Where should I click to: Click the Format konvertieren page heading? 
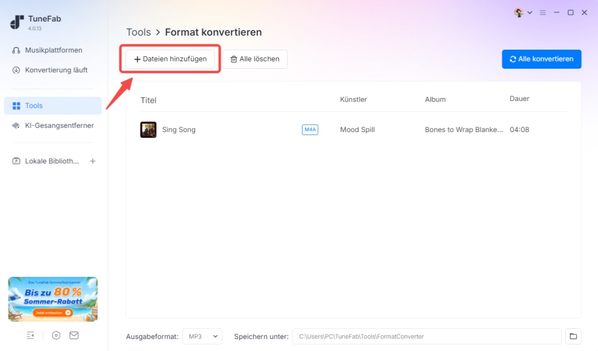(213, 32)
